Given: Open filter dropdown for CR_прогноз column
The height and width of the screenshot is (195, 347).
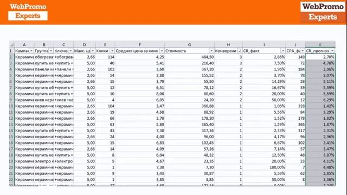Looking at the screenshot, I should [332, 51].
